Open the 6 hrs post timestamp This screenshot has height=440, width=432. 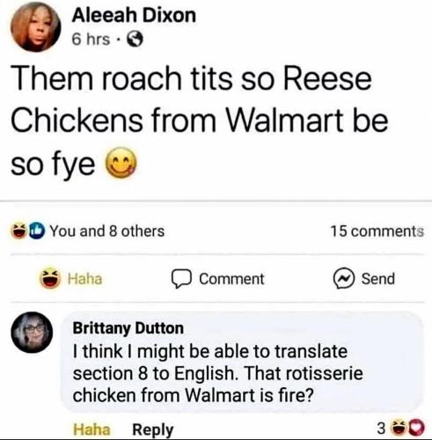91,40
